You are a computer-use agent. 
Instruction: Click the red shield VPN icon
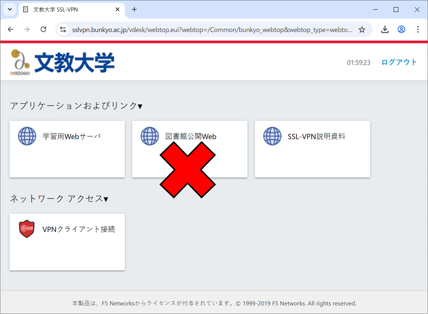pyautogui.click(x=27, y=229)
